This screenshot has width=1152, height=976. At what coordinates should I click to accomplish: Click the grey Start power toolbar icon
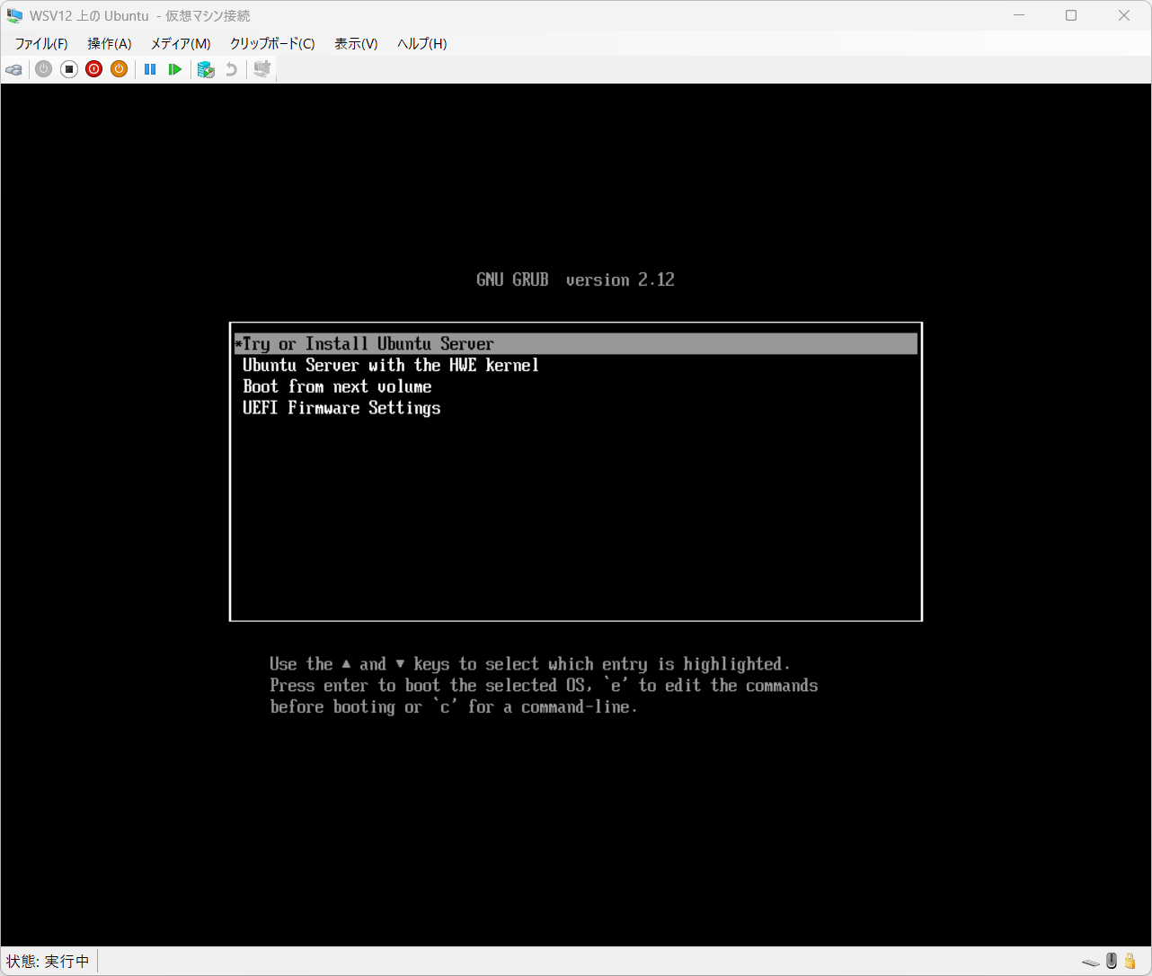tap(44, 69)
